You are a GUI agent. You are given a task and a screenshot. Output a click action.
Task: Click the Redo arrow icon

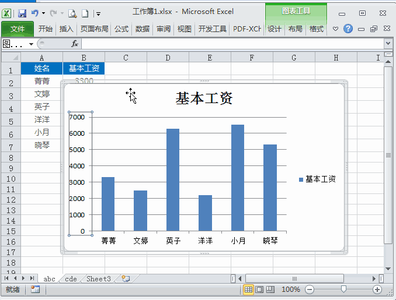click(53, 13)
